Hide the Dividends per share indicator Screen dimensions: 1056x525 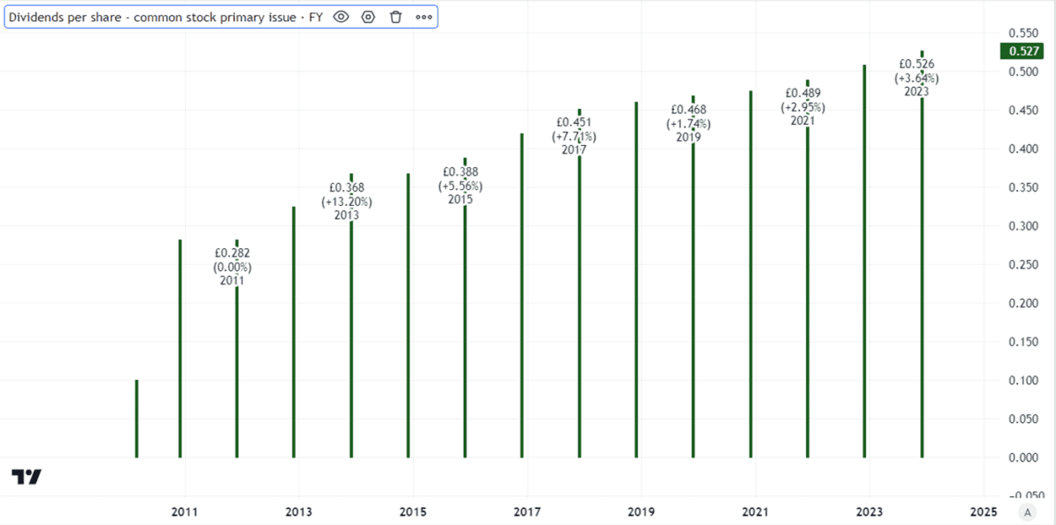(x=341, y=17)
